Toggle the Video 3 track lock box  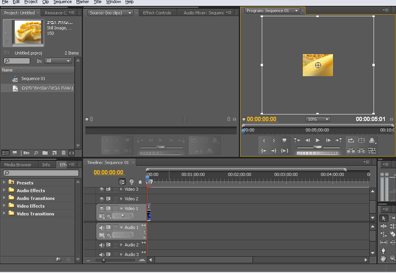point(115,189)
